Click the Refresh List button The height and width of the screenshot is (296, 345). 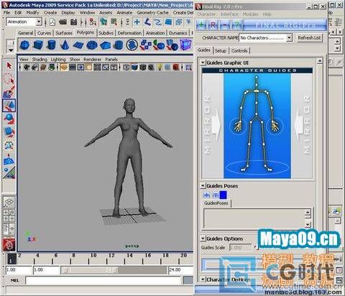point(309,37)
